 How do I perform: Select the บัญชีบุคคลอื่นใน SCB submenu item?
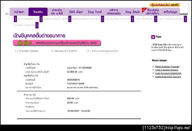55,19
